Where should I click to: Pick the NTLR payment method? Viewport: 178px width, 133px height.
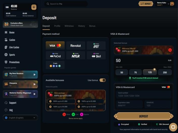tap(75, 55)
